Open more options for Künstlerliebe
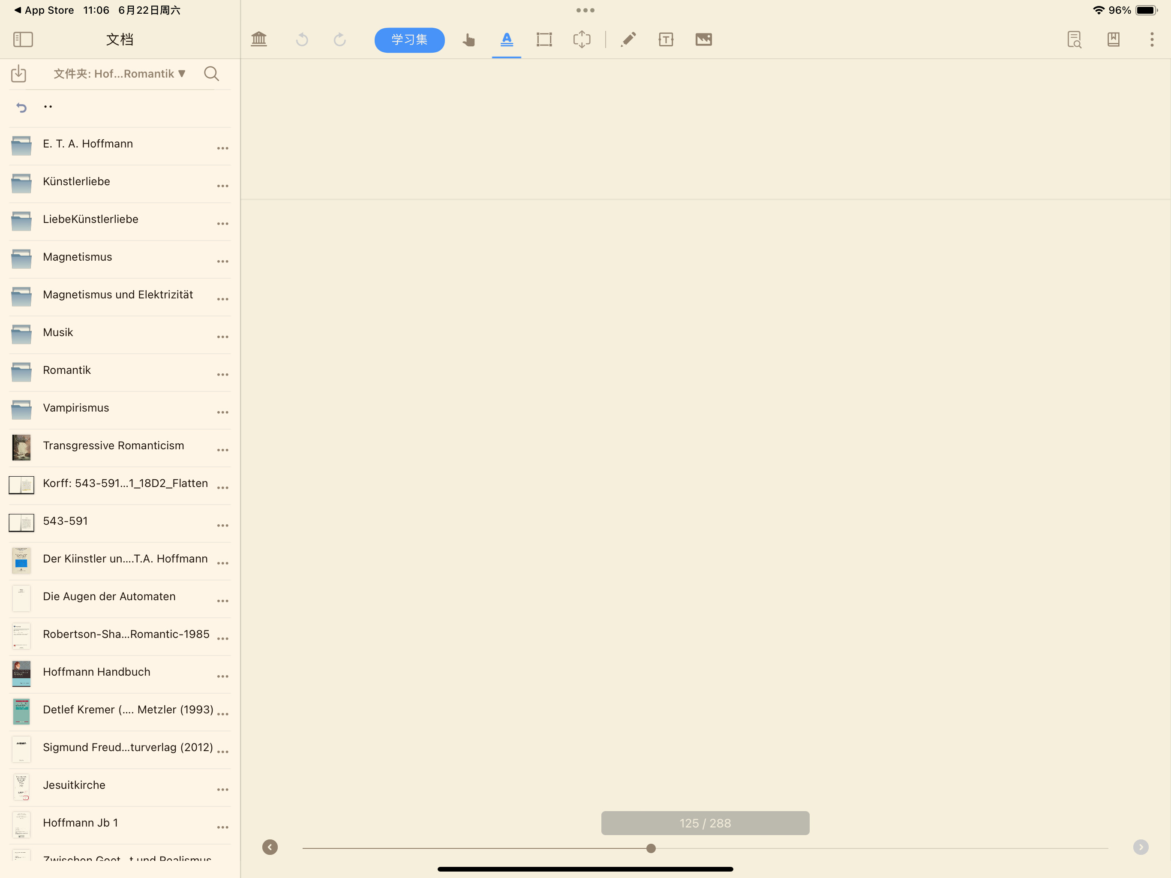The image size is (1171, 878). [x=223, y=186]
